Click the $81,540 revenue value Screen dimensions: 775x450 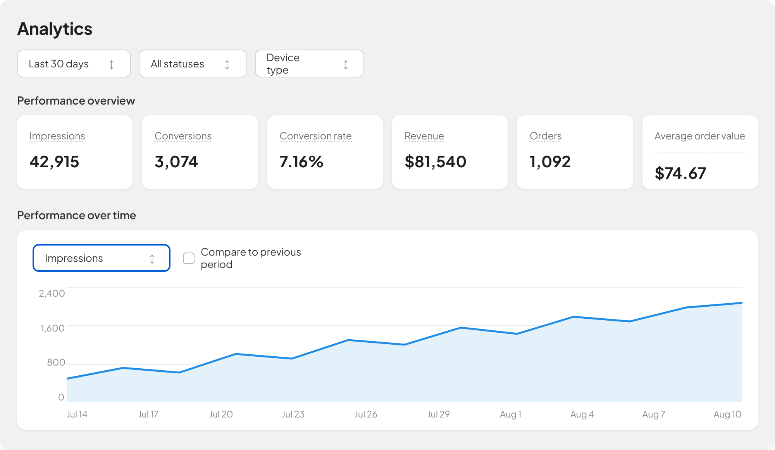(x=436, y=161)
